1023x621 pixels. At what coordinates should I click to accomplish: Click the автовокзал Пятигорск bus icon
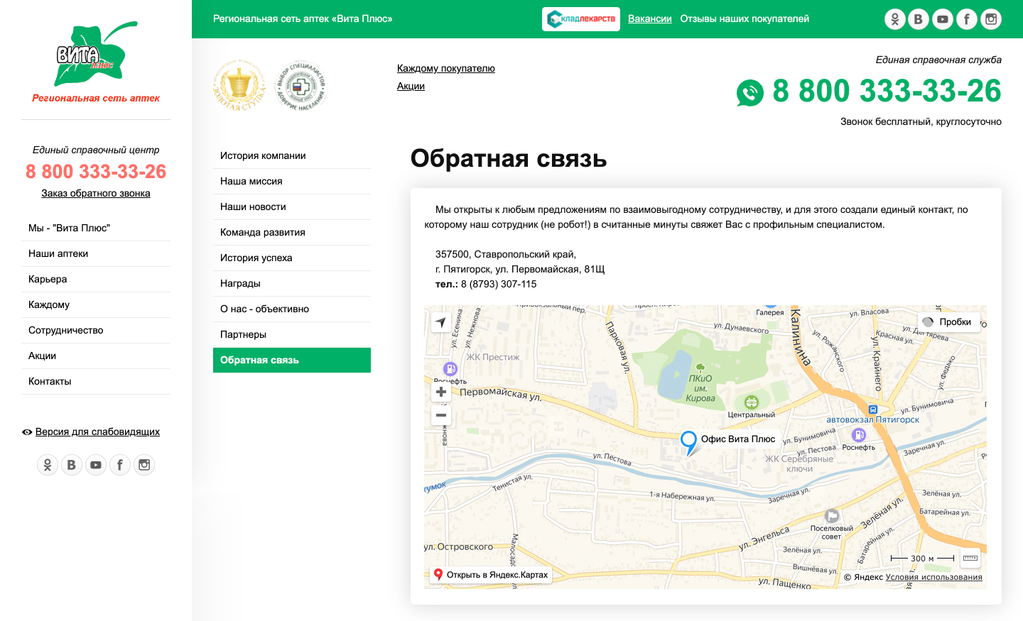(873, 410)
